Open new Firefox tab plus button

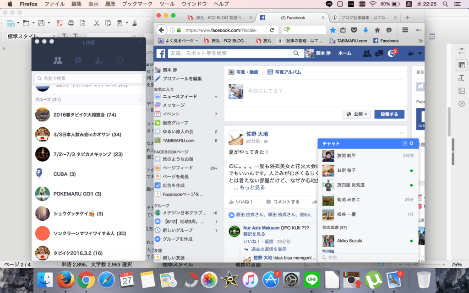407,18
